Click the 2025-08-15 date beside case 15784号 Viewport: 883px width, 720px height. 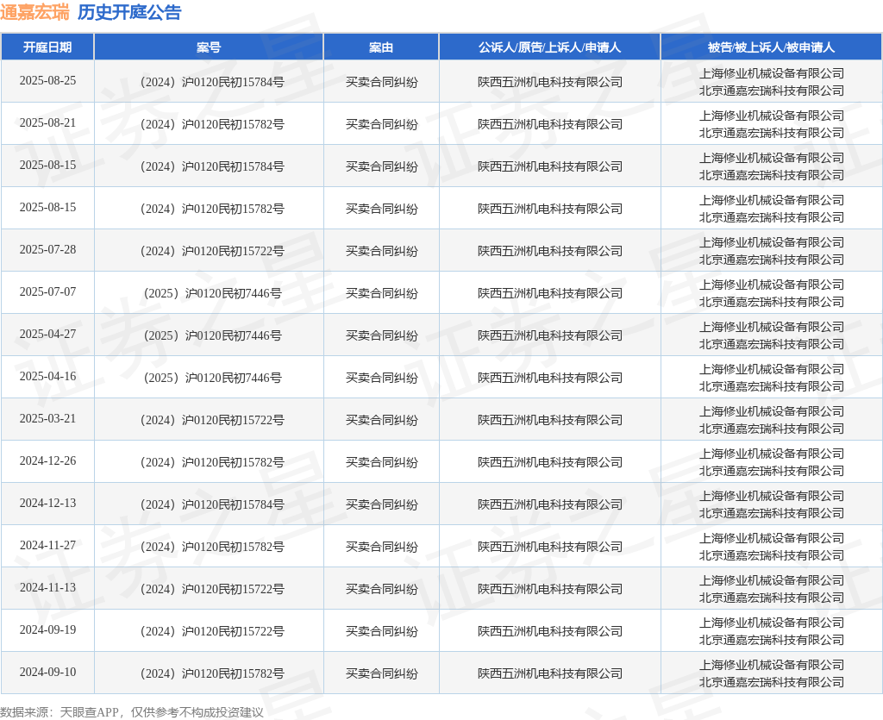tap(48, 165)
